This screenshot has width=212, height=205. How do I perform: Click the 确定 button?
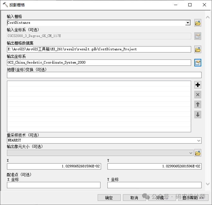(109, 198)
